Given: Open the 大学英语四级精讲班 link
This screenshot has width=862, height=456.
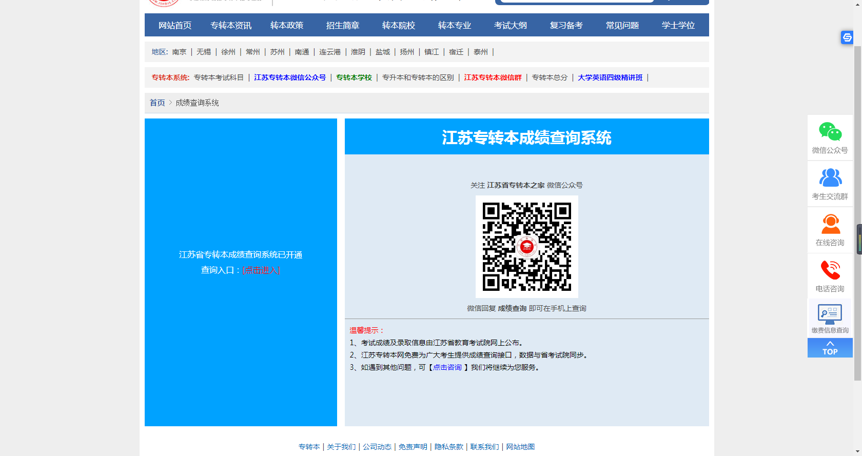Looking at the screenshot, I should pos(610,77).
